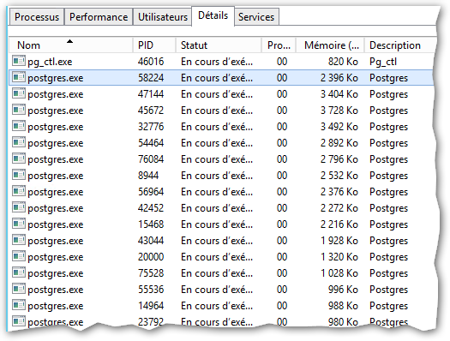Select PID value 75528
This screenshot has height=341, width=450.
(x=151, y=273)
